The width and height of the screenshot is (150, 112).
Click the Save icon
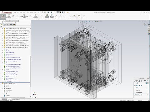click(48, 12)
